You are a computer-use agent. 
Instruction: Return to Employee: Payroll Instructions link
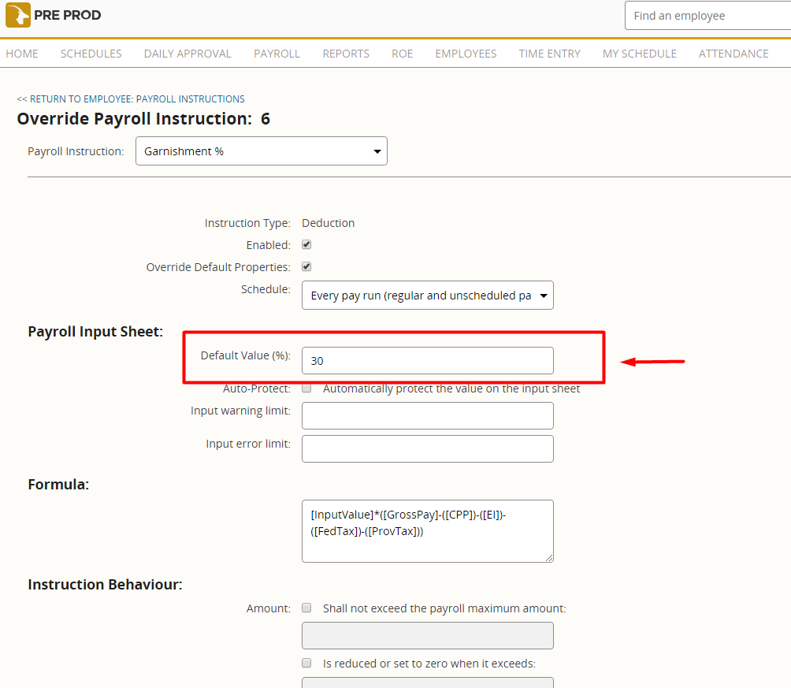click(x=131, y=99)
